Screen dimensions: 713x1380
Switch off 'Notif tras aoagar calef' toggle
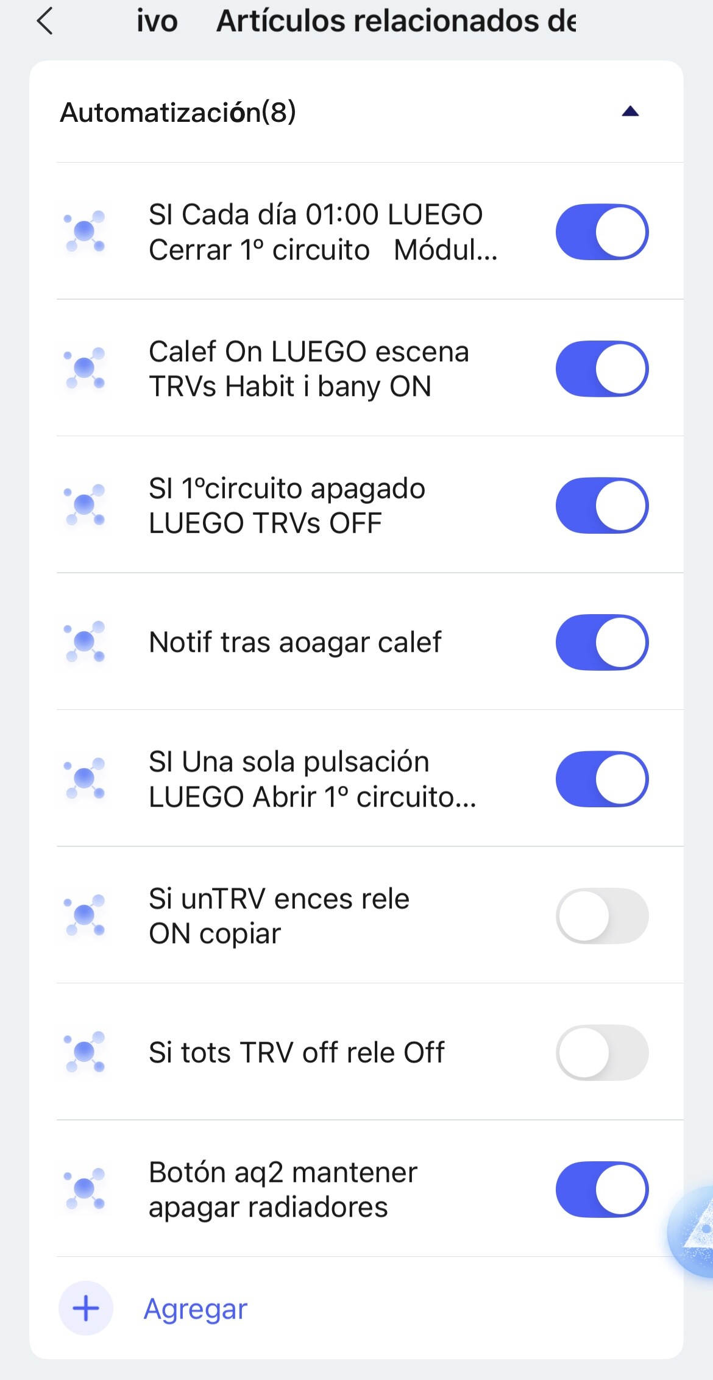click(x=601, y=642)
